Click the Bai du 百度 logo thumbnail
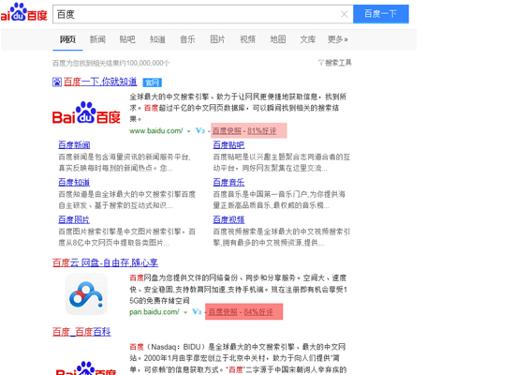515x375 pixels. coord(86,112)
